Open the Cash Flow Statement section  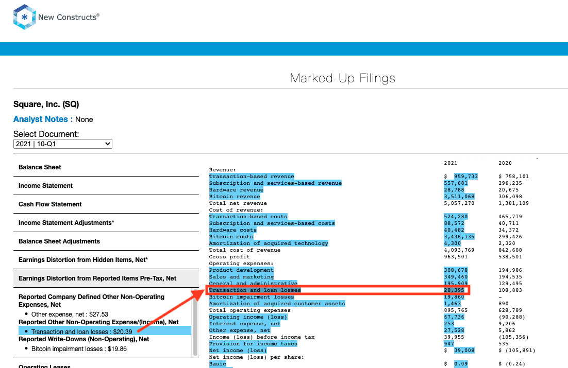[106, 204]
